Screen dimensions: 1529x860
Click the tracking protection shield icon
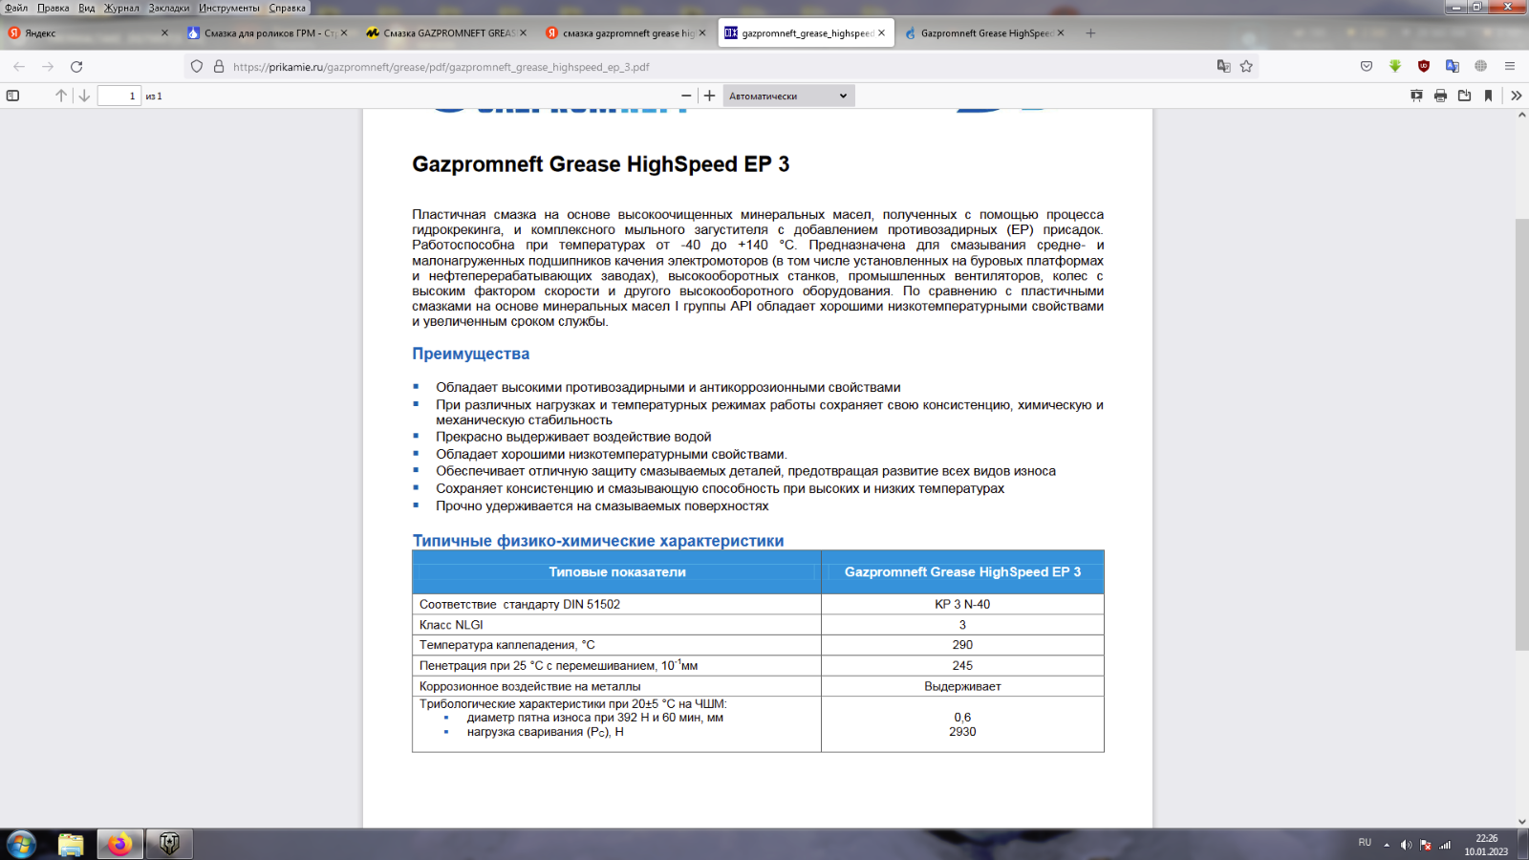click(197, 67)
